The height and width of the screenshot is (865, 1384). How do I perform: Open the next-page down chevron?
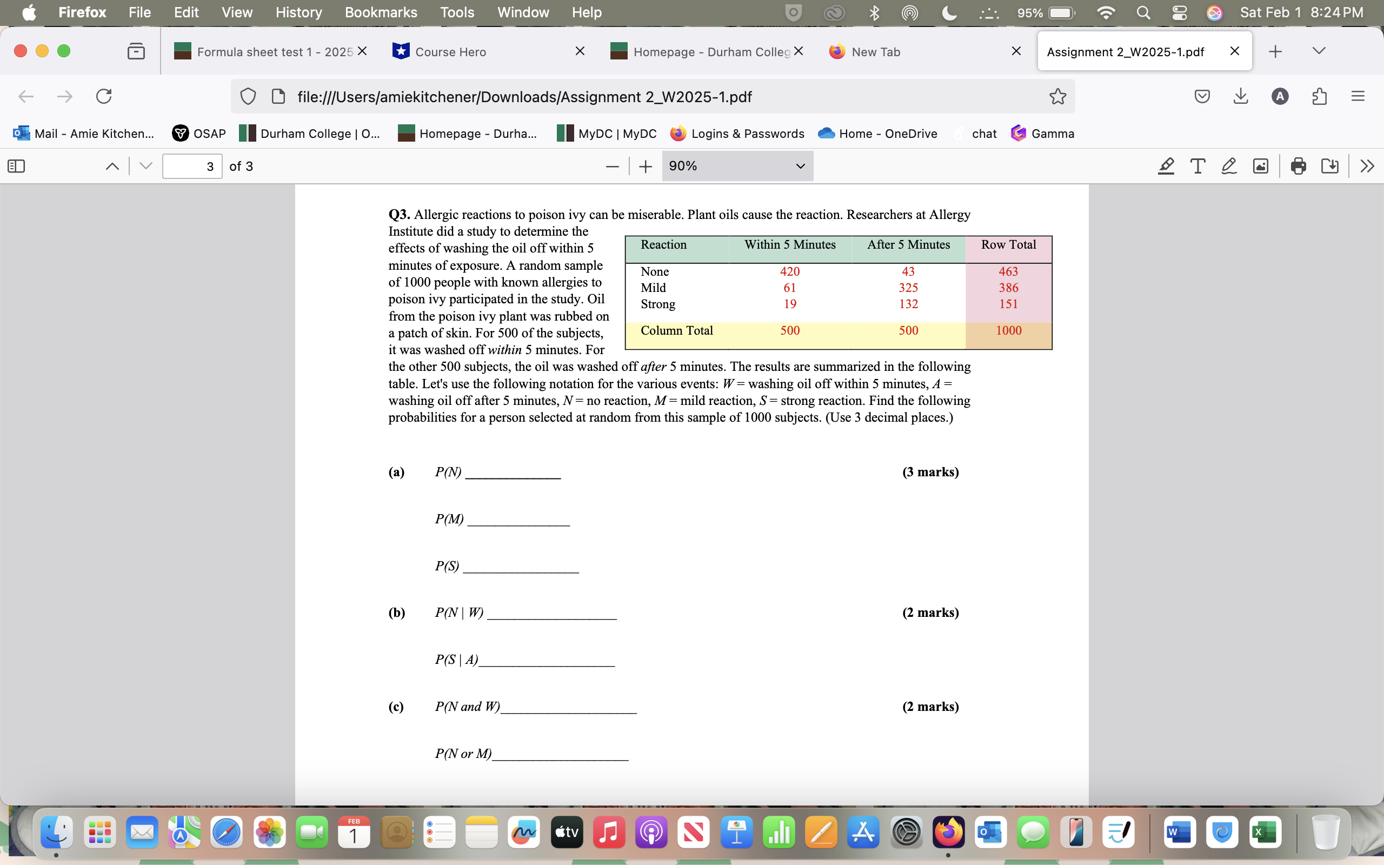coord(145,166)
